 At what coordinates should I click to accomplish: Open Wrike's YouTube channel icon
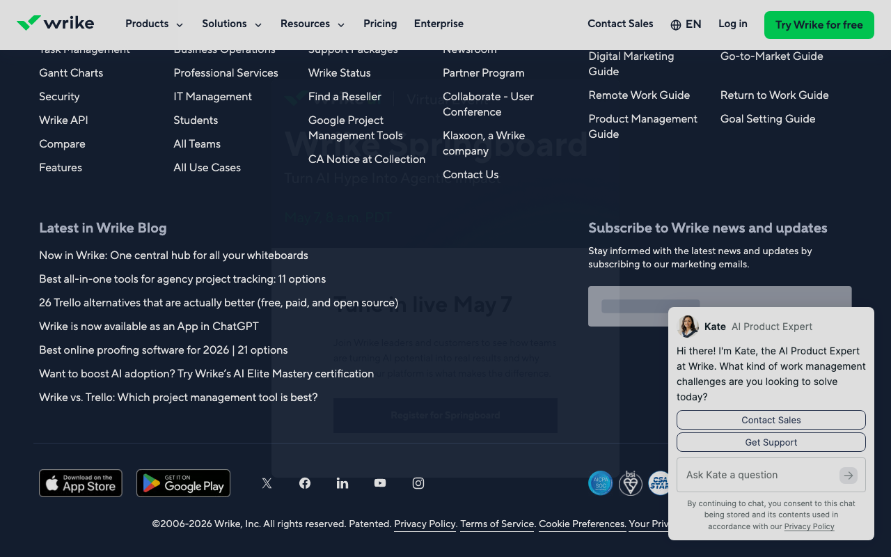coord(380,483)
